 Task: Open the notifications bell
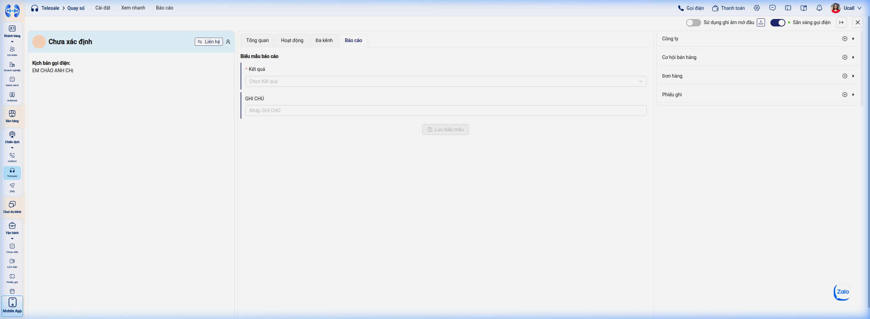(819, 8)
